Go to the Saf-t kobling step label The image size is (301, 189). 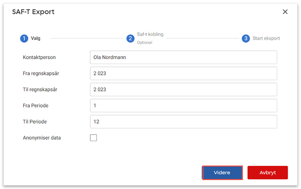(x=150, y=34)
